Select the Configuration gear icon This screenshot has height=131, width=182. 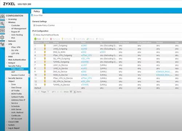(x=2, y=37)
